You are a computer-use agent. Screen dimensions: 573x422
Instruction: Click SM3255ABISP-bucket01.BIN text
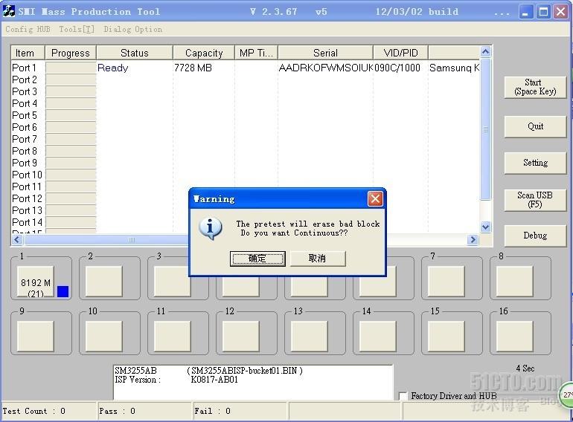coord(245,371)
